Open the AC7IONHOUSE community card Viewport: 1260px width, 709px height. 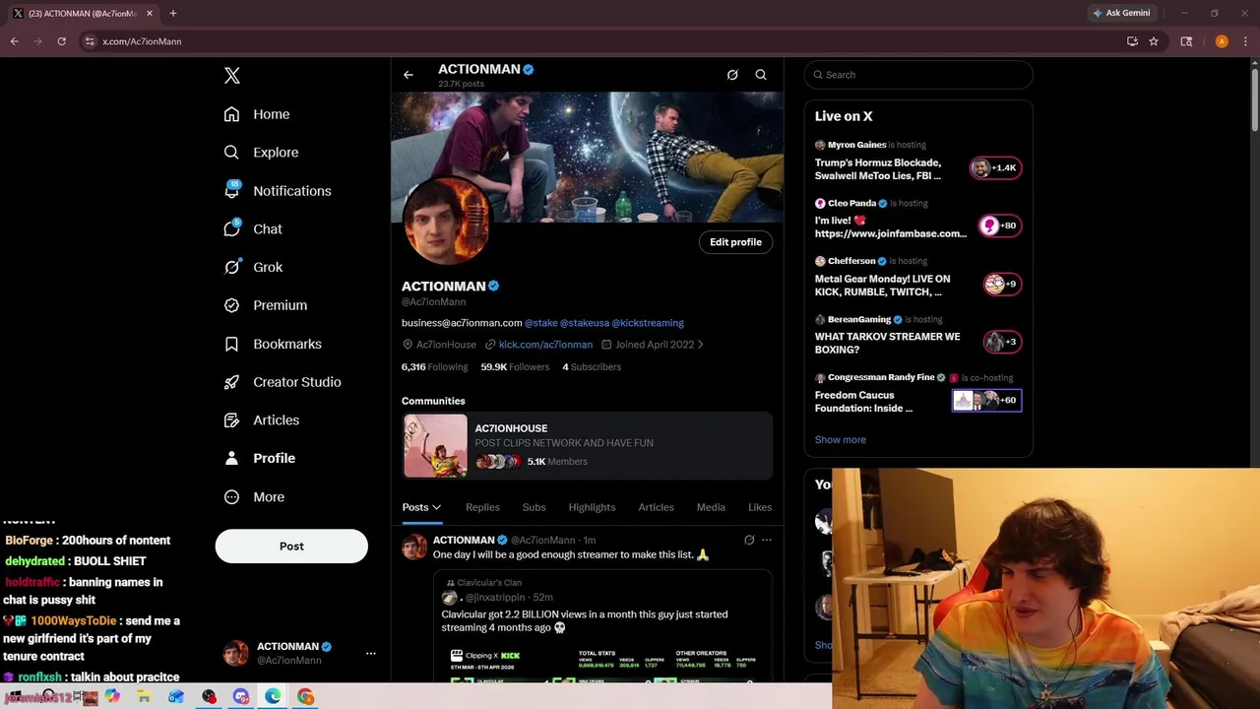click(588, 446)
